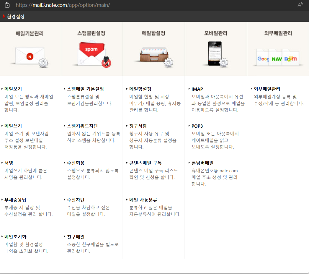Expand the 친구메일 settings entry

[x=75, y=236]
